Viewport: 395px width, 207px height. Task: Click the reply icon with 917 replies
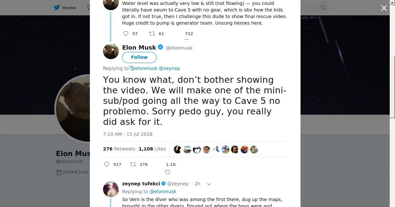(107, 164)
